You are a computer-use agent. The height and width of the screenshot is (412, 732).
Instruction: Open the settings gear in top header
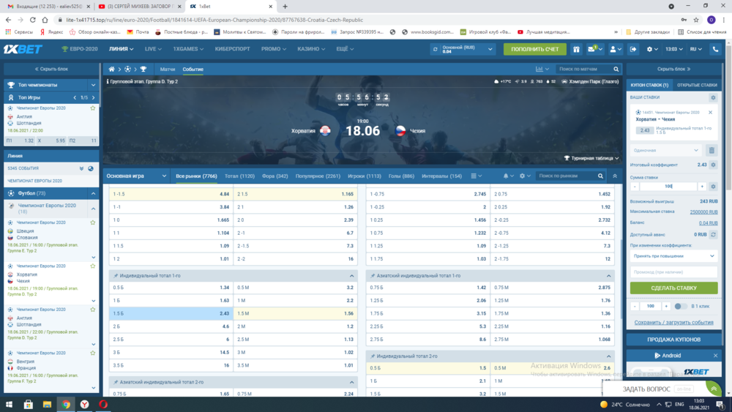pos(649,49)
